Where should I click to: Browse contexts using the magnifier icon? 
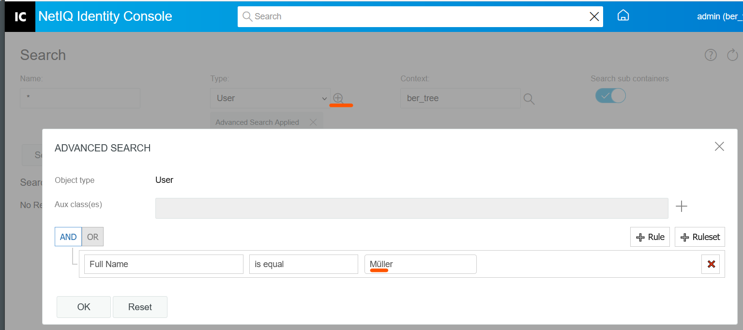click(x=529, y=98)
